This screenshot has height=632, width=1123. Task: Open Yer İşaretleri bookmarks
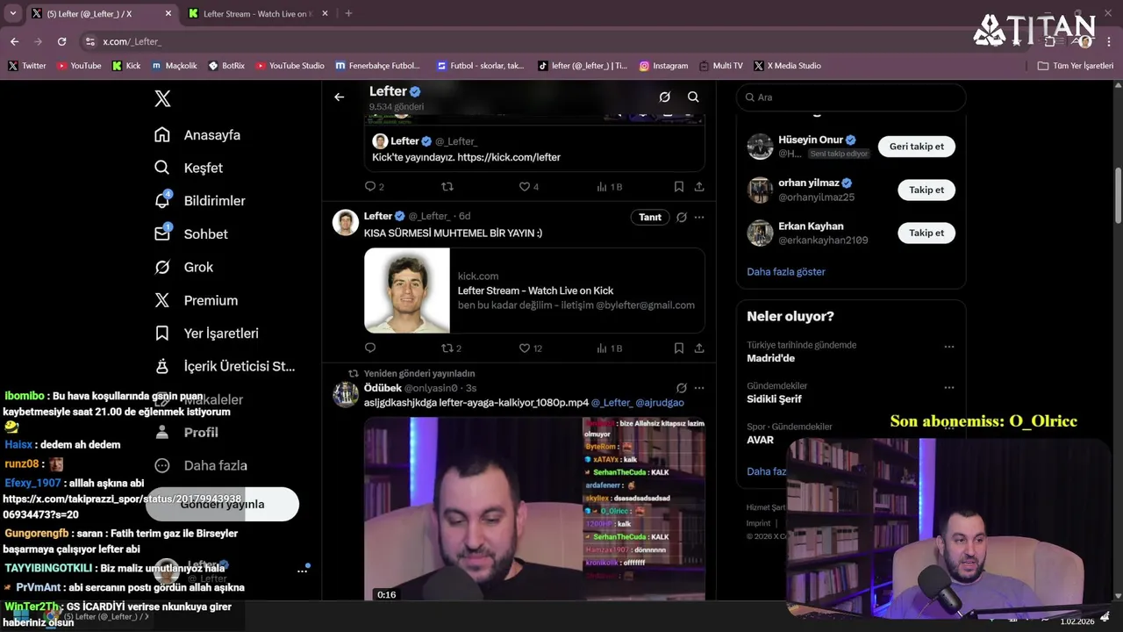[206, 334]
